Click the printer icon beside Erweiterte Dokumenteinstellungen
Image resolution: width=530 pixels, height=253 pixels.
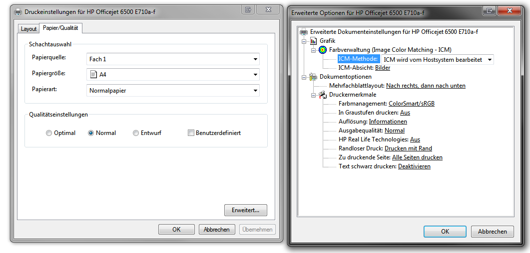(x=304, y=32)
